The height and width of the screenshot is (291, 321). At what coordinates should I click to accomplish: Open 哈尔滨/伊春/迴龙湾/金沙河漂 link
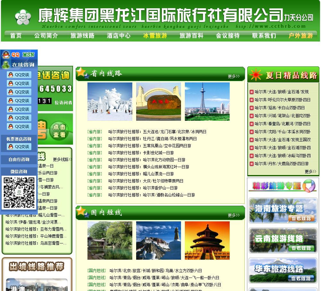click(33, 222)
